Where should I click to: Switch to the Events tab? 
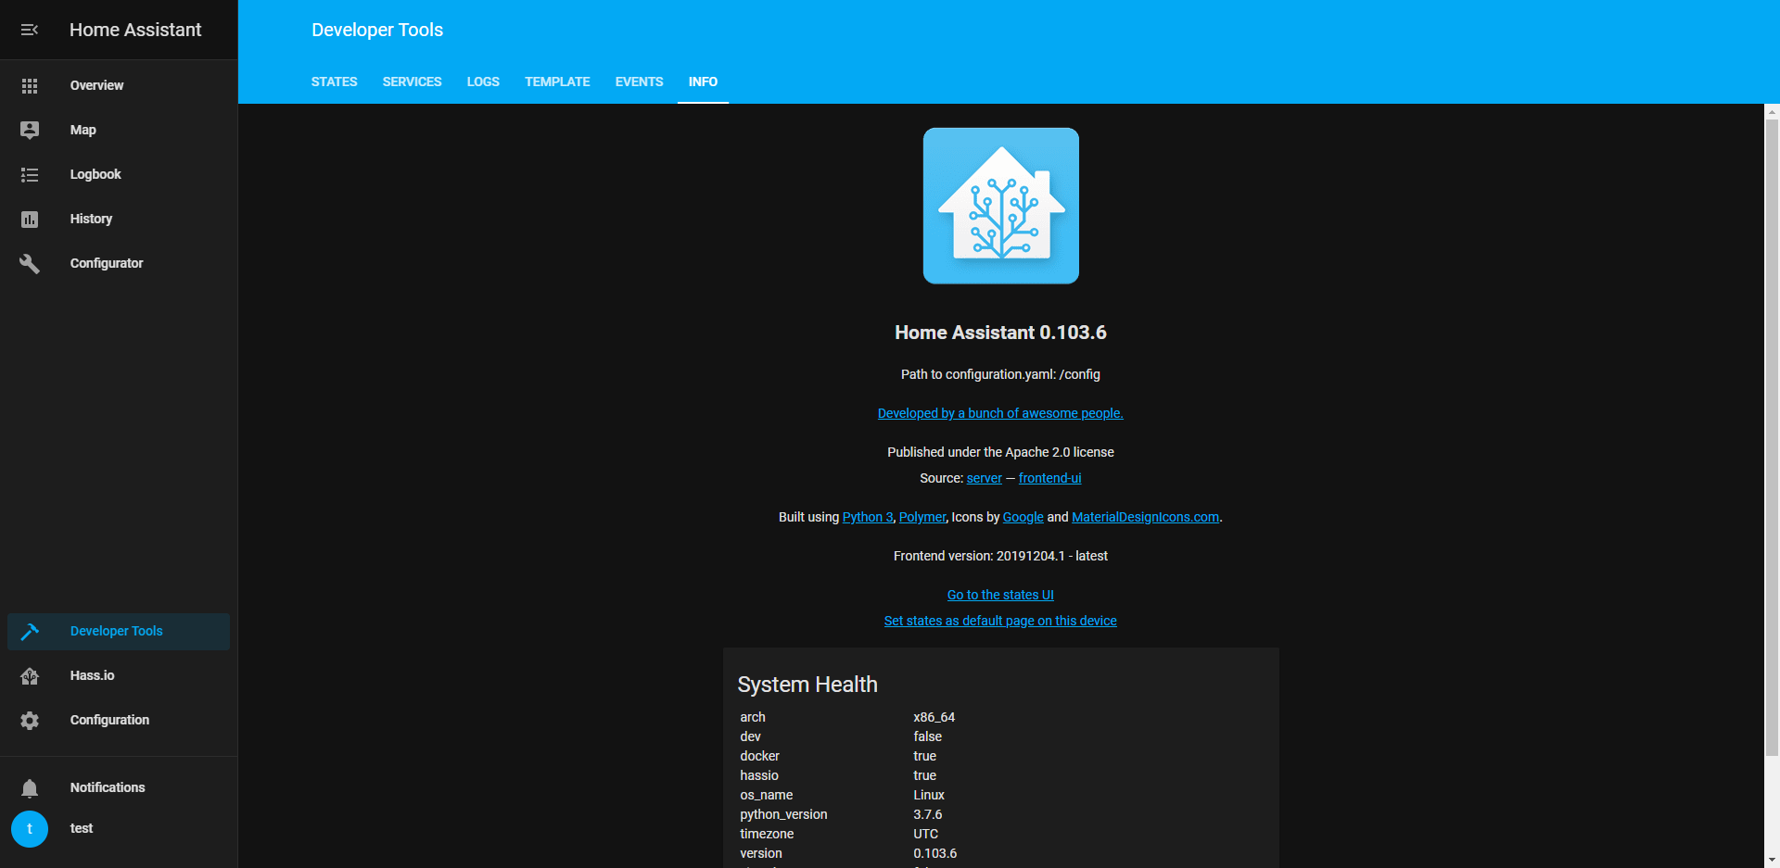point(639,82)
